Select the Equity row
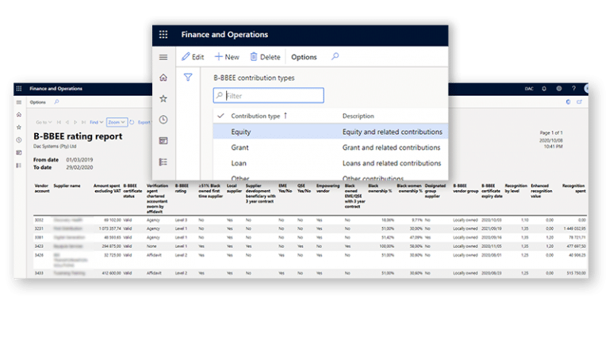 pyautogui.click(x=241, y=131)
